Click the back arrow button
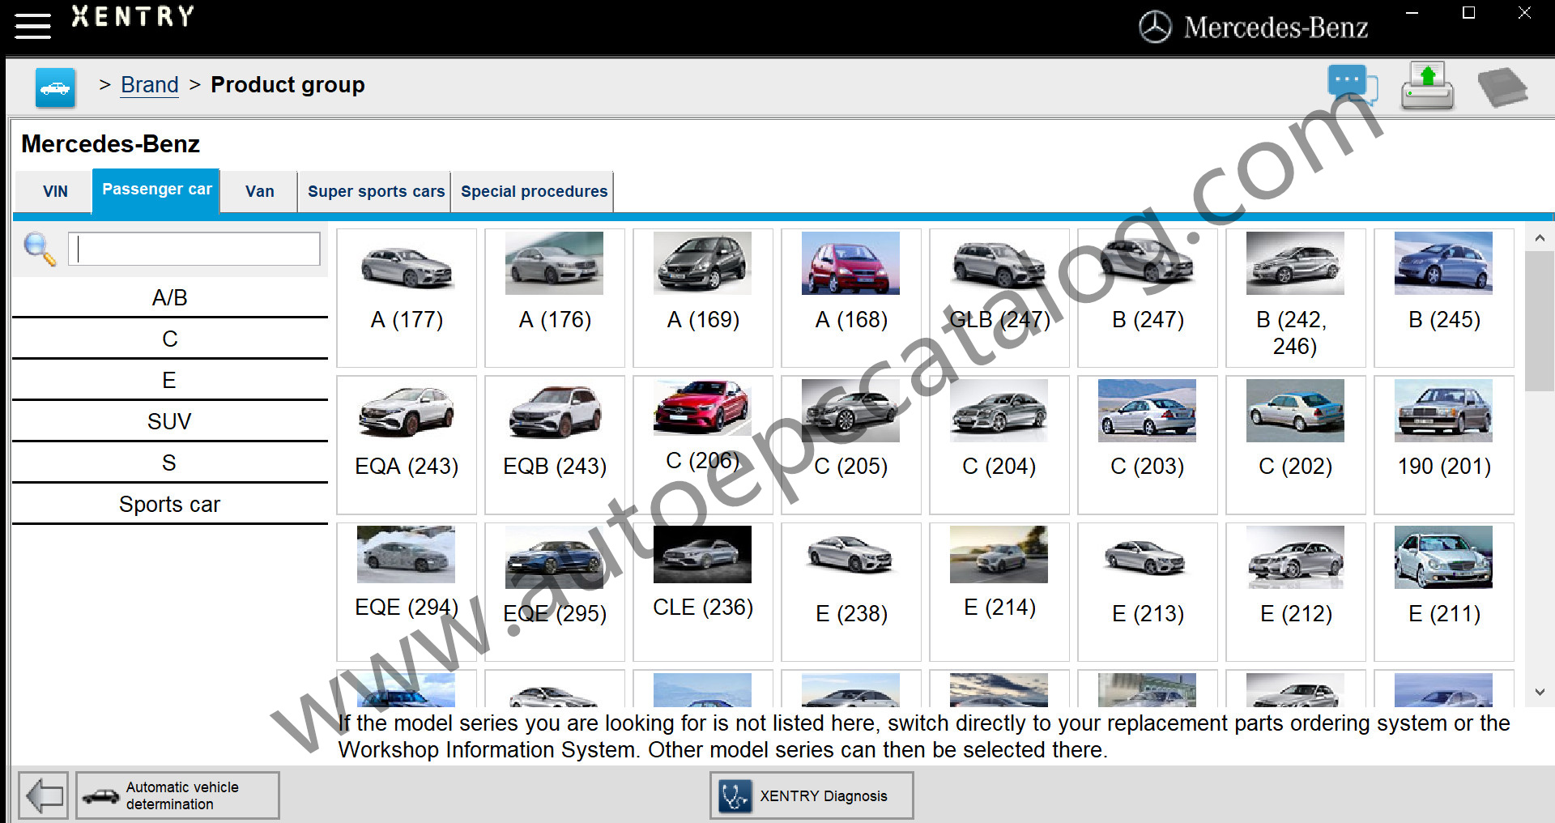The height and width of the screenshot is (823, 1555). 44,795
